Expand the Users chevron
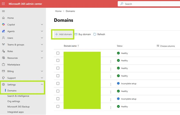180x115 pixels. pos(42,38)
